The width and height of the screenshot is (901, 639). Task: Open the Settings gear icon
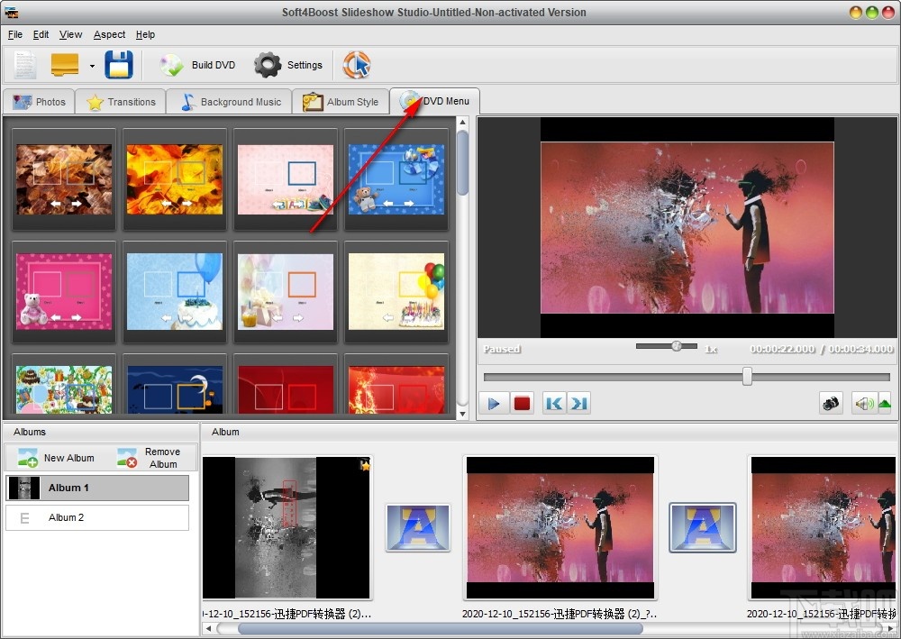[x=268, y=64]
